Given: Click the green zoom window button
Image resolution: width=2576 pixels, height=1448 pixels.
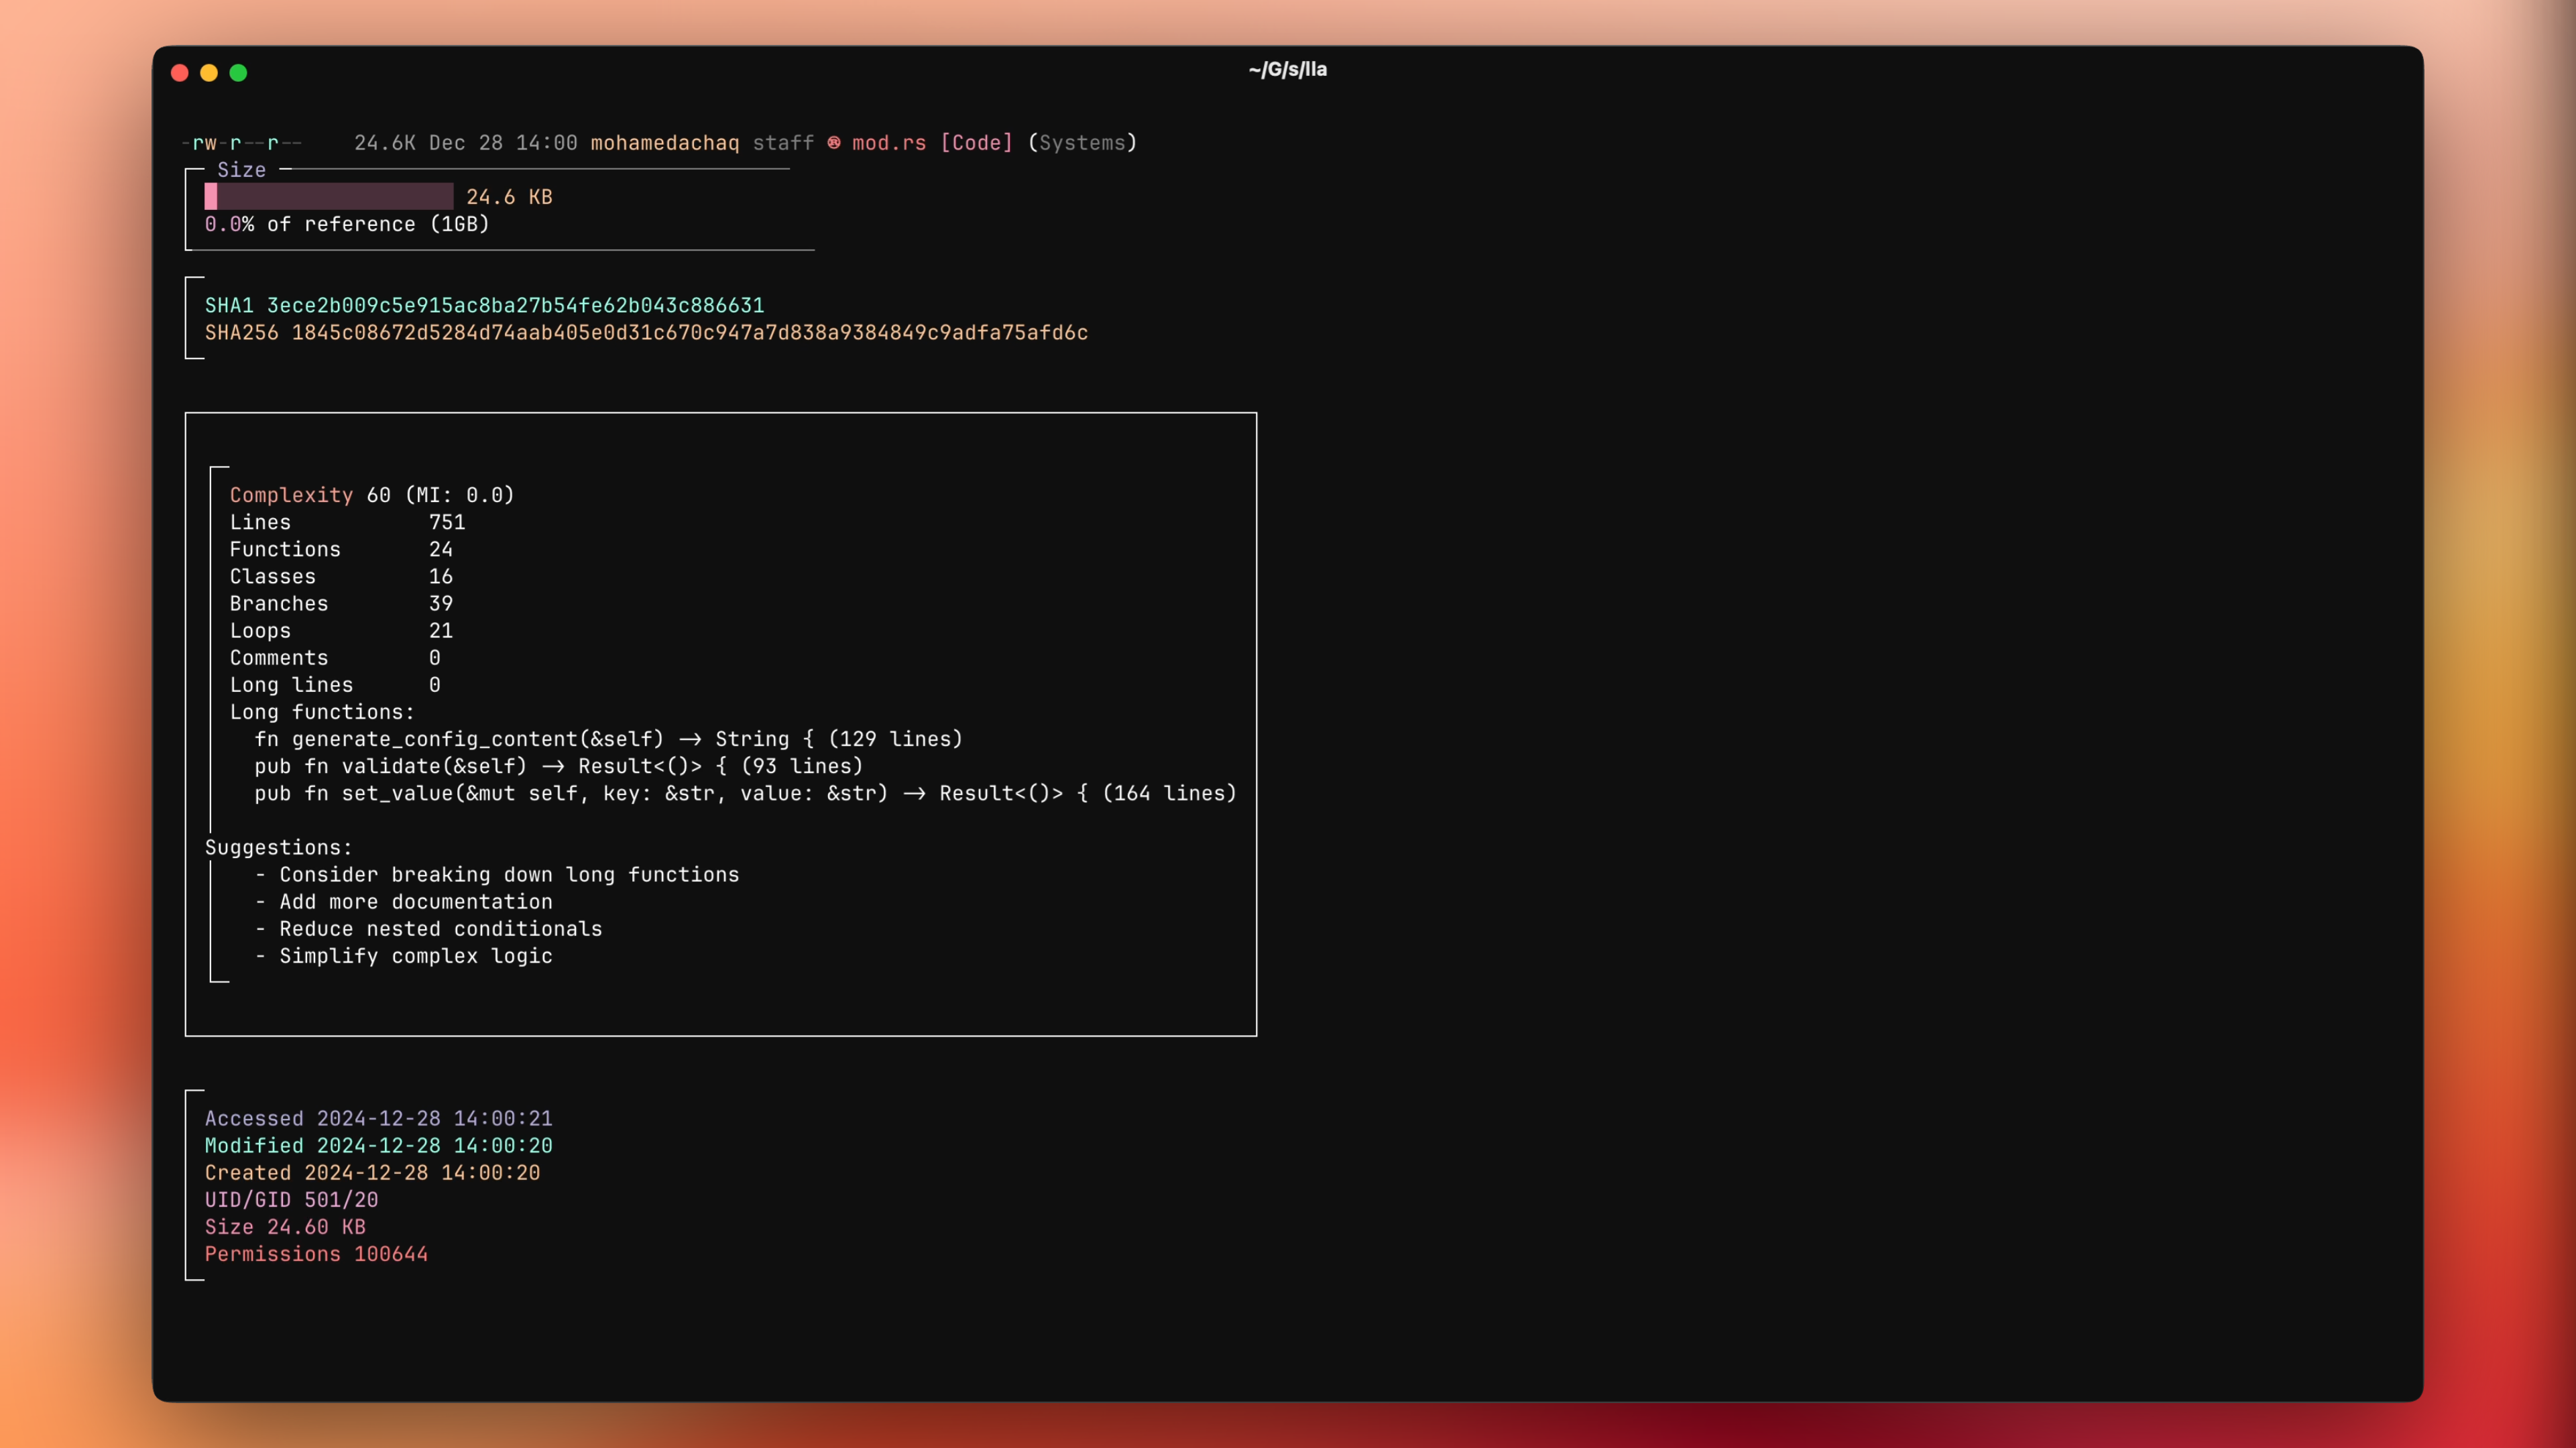Looking at the screenshot, I should point(238,73).
